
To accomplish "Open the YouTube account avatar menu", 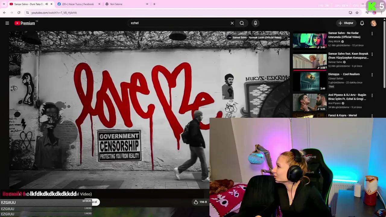I will coord(374,23).
